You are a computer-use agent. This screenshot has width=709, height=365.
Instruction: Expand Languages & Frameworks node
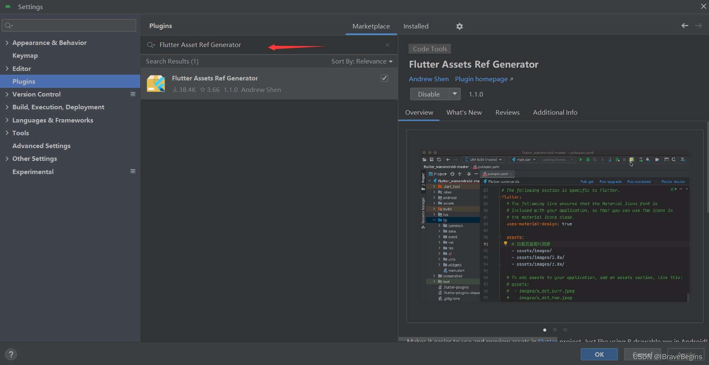(7, 120)
